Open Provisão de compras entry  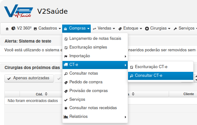[x=95, y=91]
